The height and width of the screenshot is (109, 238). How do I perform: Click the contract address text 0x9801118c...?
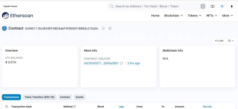click(x=62, y=28)
